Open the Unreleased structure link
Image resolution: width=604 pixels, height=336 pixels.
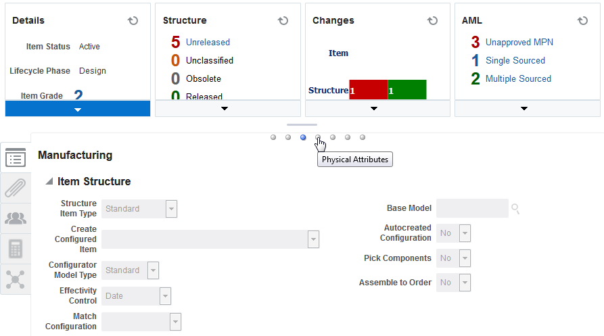208,42
